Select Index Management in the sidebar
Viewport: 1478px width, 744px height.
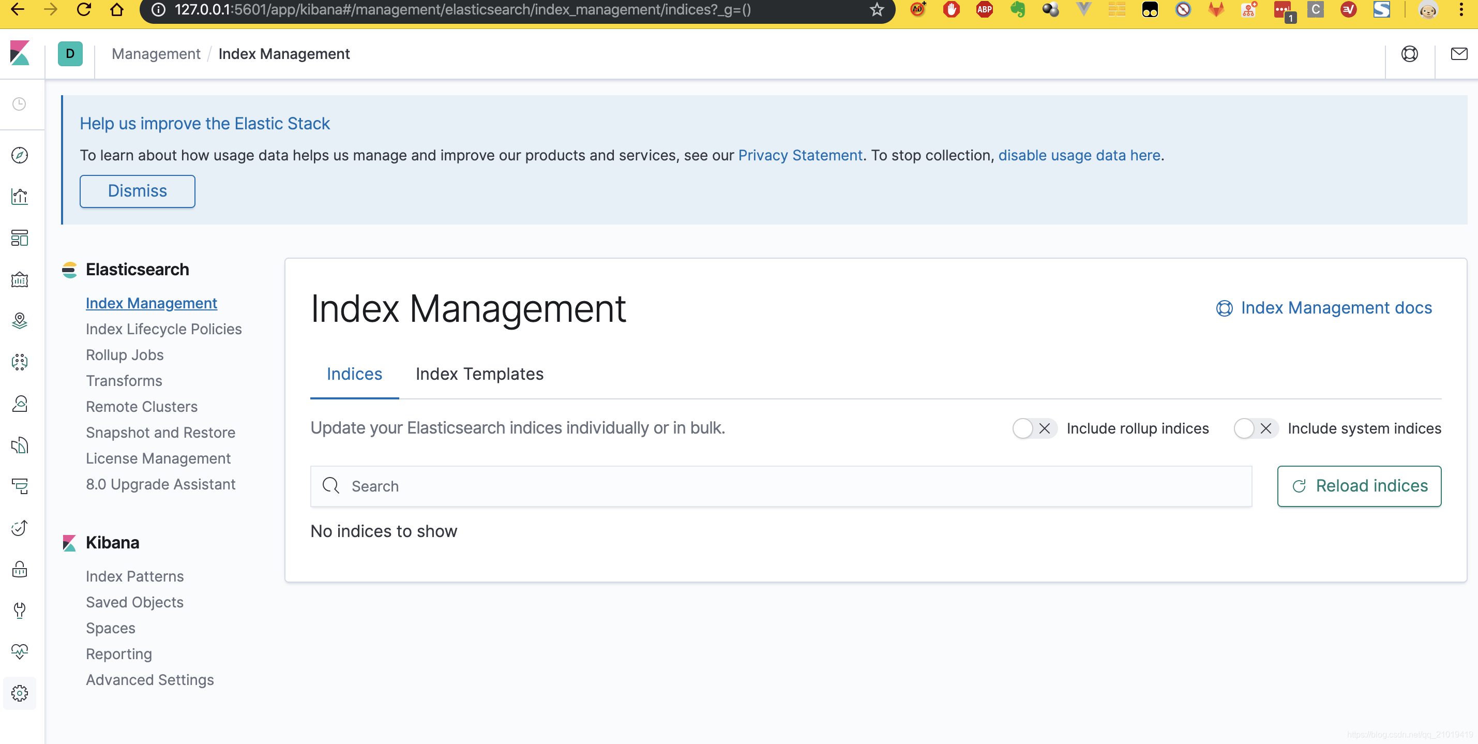click(152, 303)
